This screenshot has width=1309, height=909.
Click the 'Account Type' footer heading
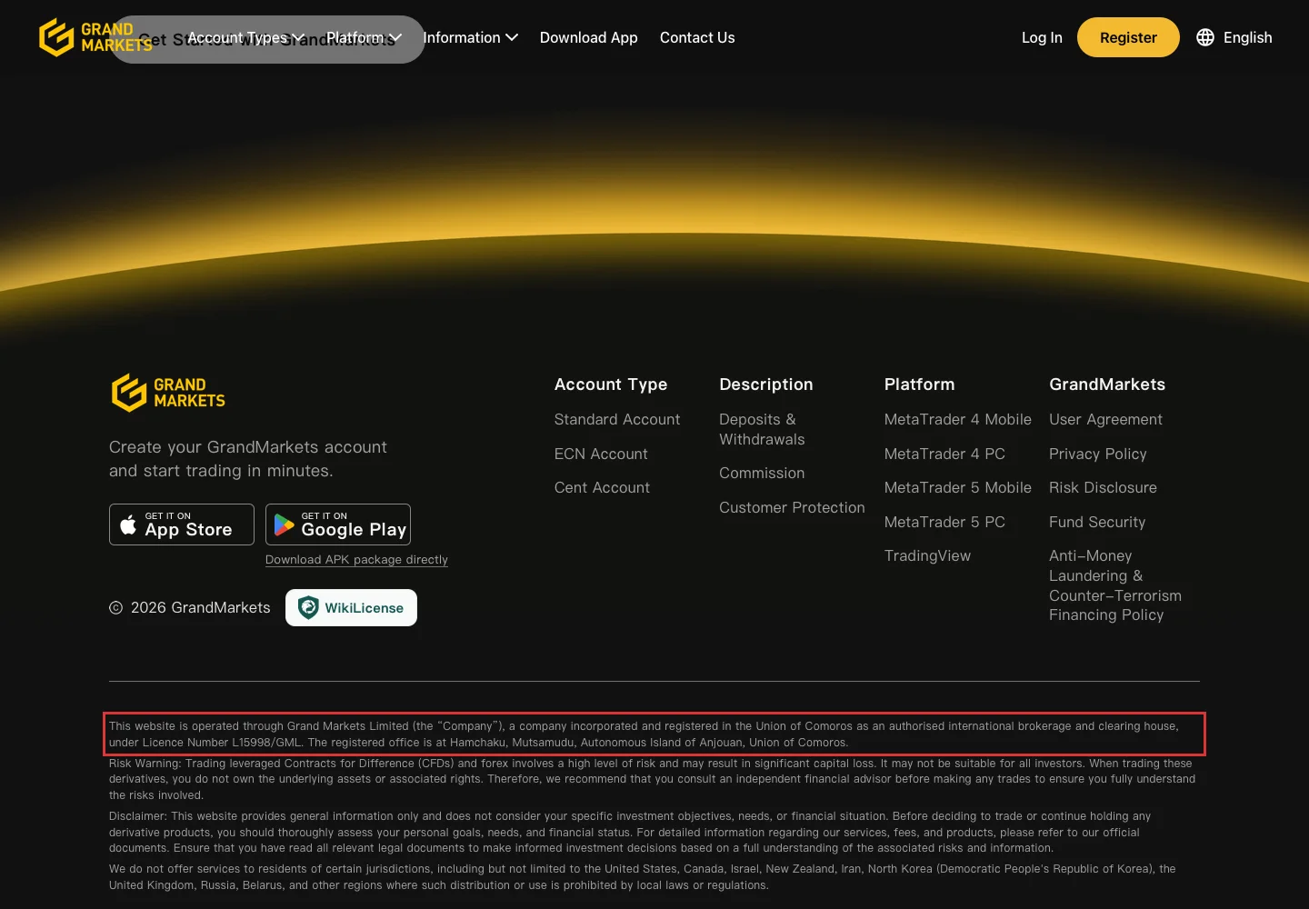pos(611,385)
